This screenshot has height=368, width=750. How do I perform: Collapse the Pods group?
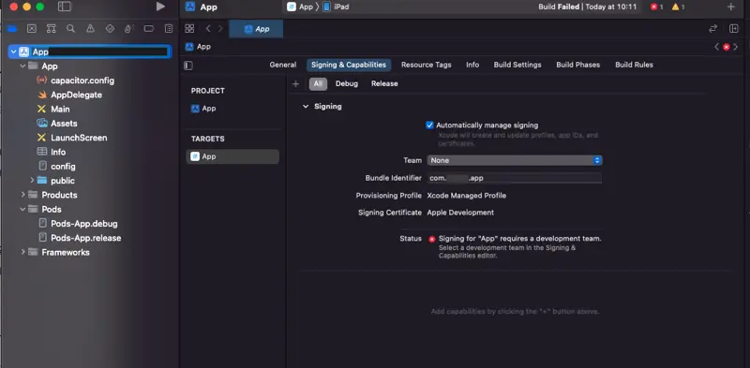22,209
